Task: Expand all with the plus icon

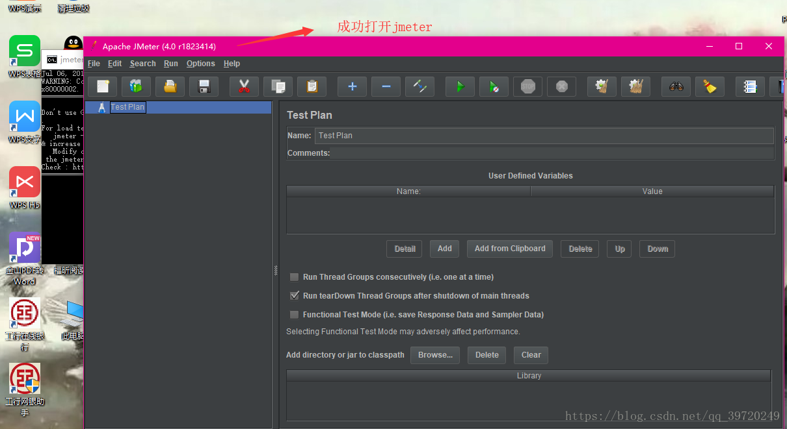Action: [352, 86]
